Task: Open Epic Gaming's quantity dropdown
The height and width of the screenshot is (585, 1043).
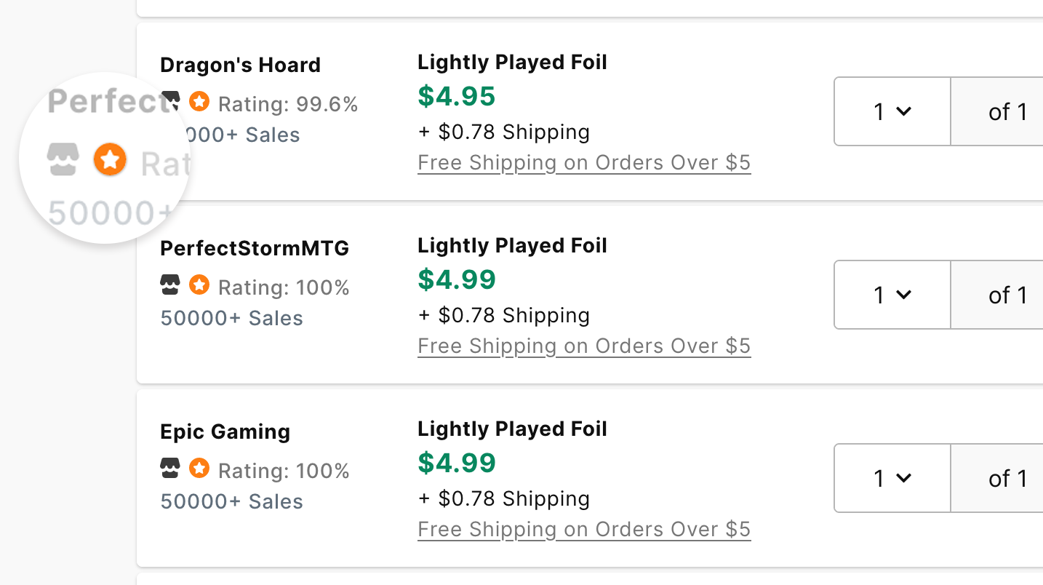Action: 892,478
